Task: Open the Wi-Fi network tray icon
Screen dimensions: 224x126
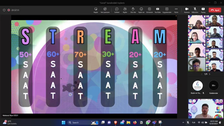Action: click(199, 122)
